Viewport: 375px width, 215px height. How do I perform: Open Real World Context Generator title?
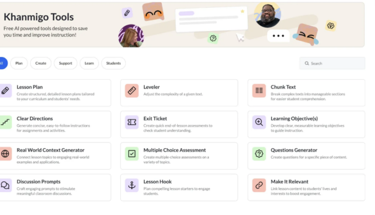tap(50, 150)
